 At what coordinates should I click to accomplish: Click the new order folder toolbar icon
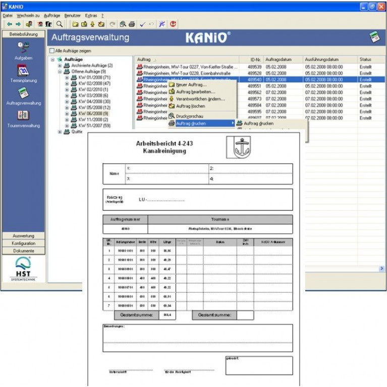[75, 24]
